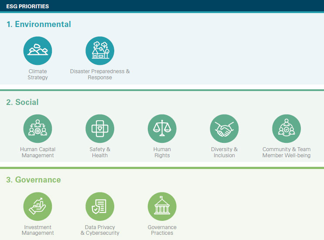Open the Human Capital Management people icon

pyautogui.click(x=38, y=128)
